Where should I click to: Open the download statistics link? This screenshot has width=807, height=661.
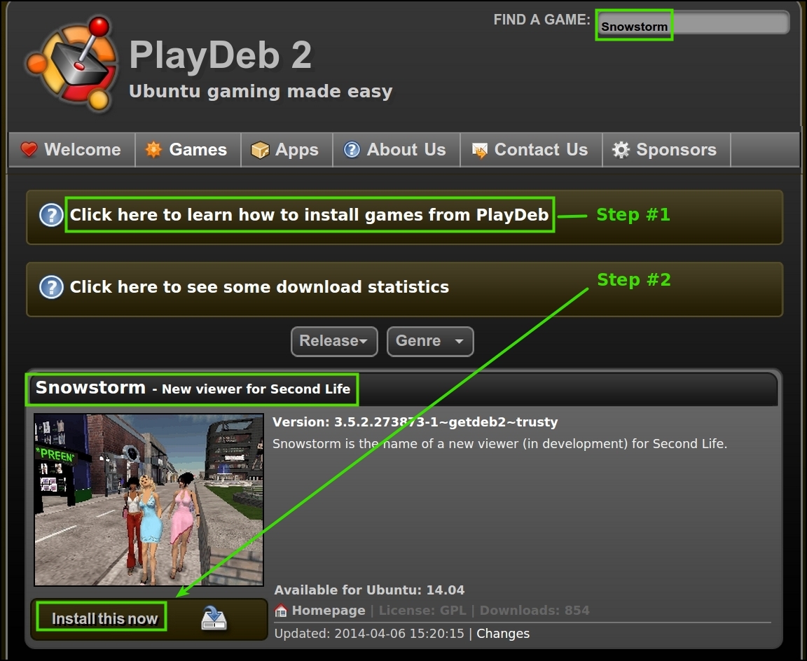click(x=259, y=286)
